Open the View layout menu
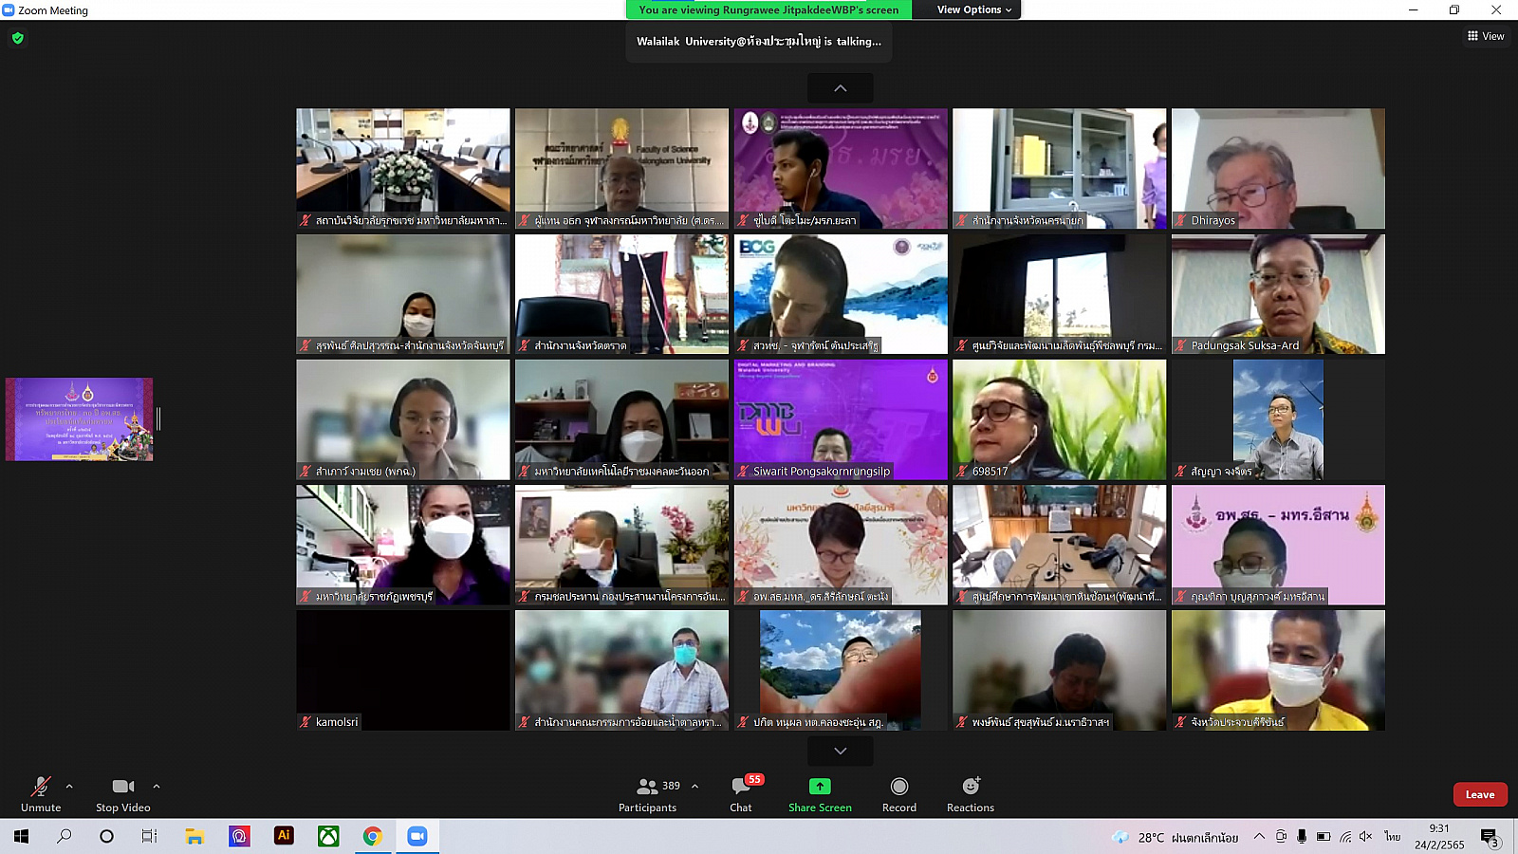Image resolution: width=1518 pixels, height=854 pixels. click(x=1486, y=36)
